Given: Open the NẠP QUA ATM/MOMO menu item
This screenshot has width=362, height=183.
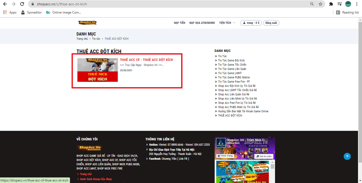Looking at the screenshot, I should [202, 23].
